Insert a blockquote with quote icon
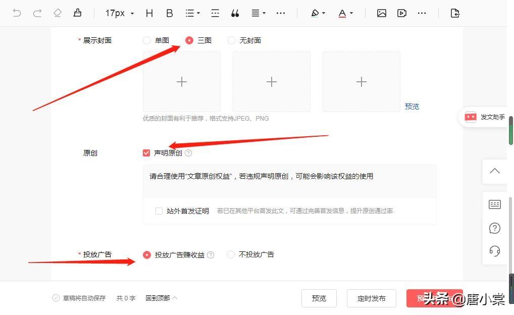Screen dimensions: 514x315 [235, 13]
